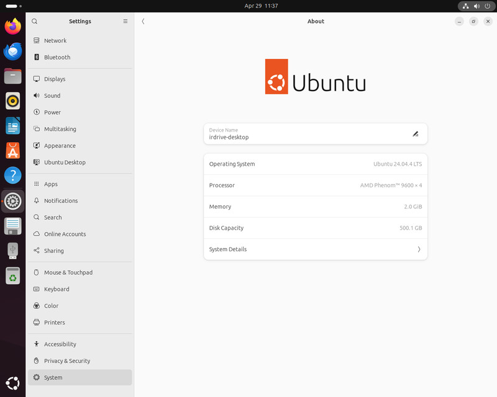Open Ubuntu App Center from dock
This screenshot has width=497, height=397.
coord(12,151)
